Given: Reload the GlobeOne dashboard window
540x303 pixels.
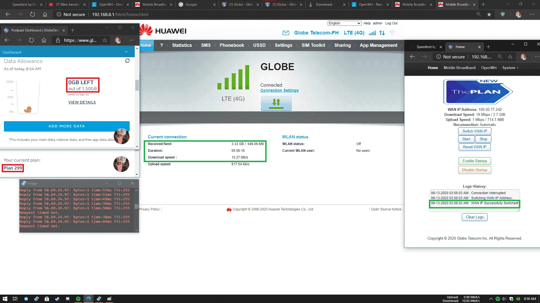Looking at the screenshot, I should pyautogui.click(x=31, y=40).
